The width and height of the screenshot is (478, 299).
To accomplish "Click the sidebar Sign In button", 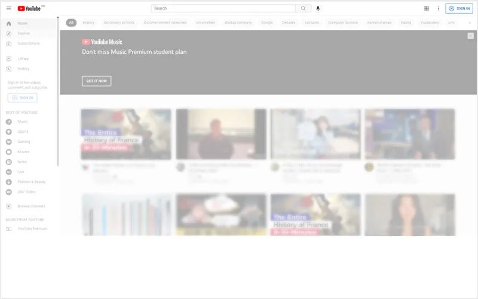I will [22, 97].
